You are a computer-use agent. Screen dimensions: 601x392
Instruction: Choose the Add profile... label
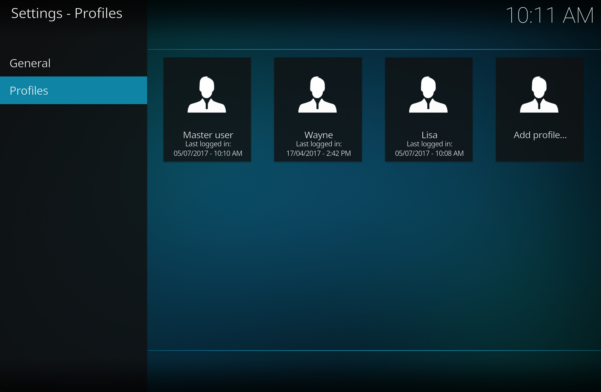[x=540, y=135]
